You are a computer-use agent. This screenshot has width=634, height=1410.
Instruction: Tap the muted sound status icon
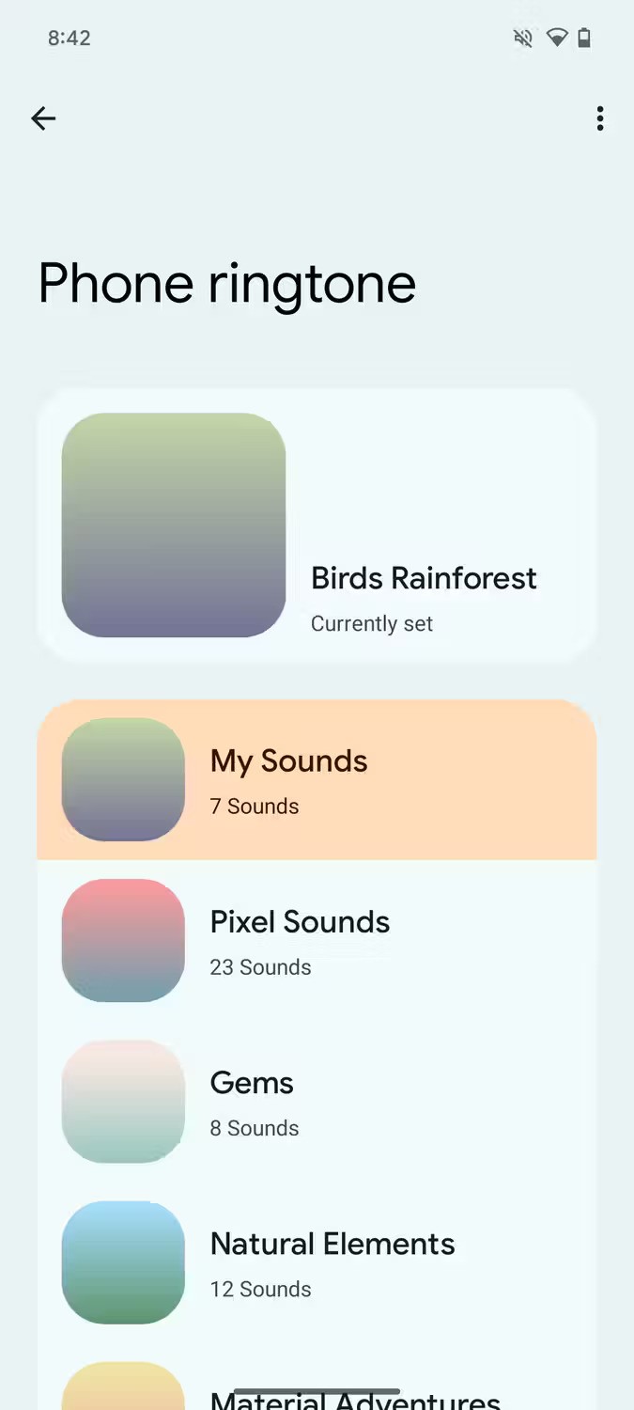(x=523, y=39)
